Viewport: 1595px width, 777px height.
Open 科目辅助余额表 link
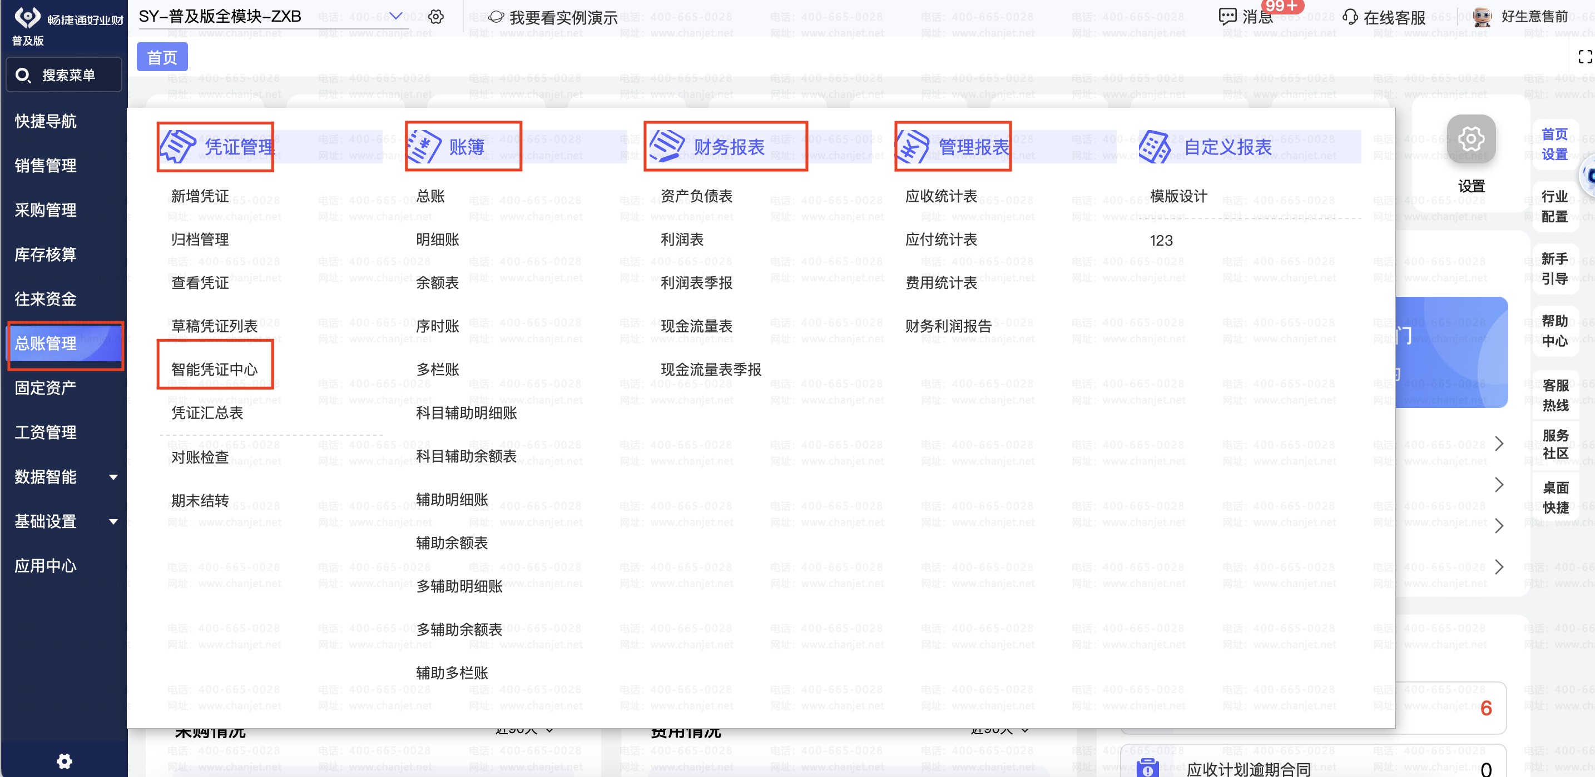466,456
